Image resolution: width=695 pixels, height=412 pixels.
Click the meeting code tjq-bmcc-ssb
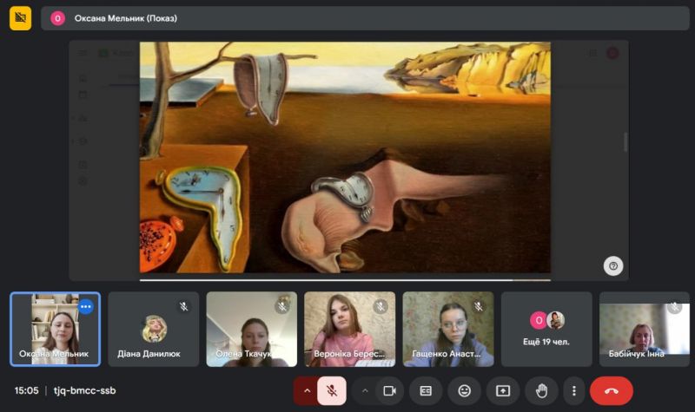tap(84, 391)
